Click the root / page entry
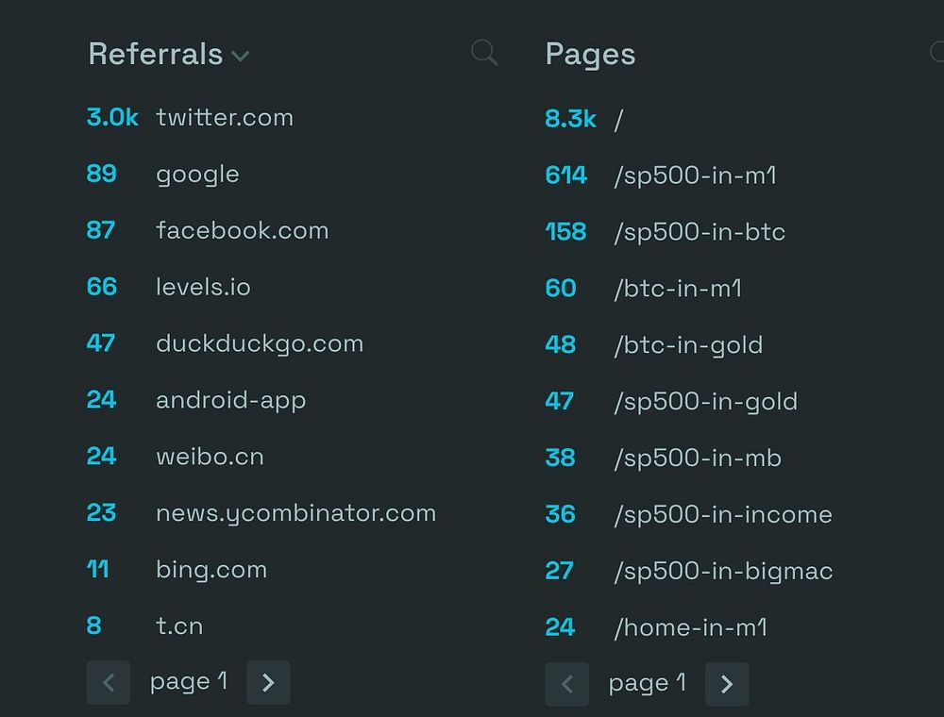This screenshot has width=944, height=717. (618, 120)
